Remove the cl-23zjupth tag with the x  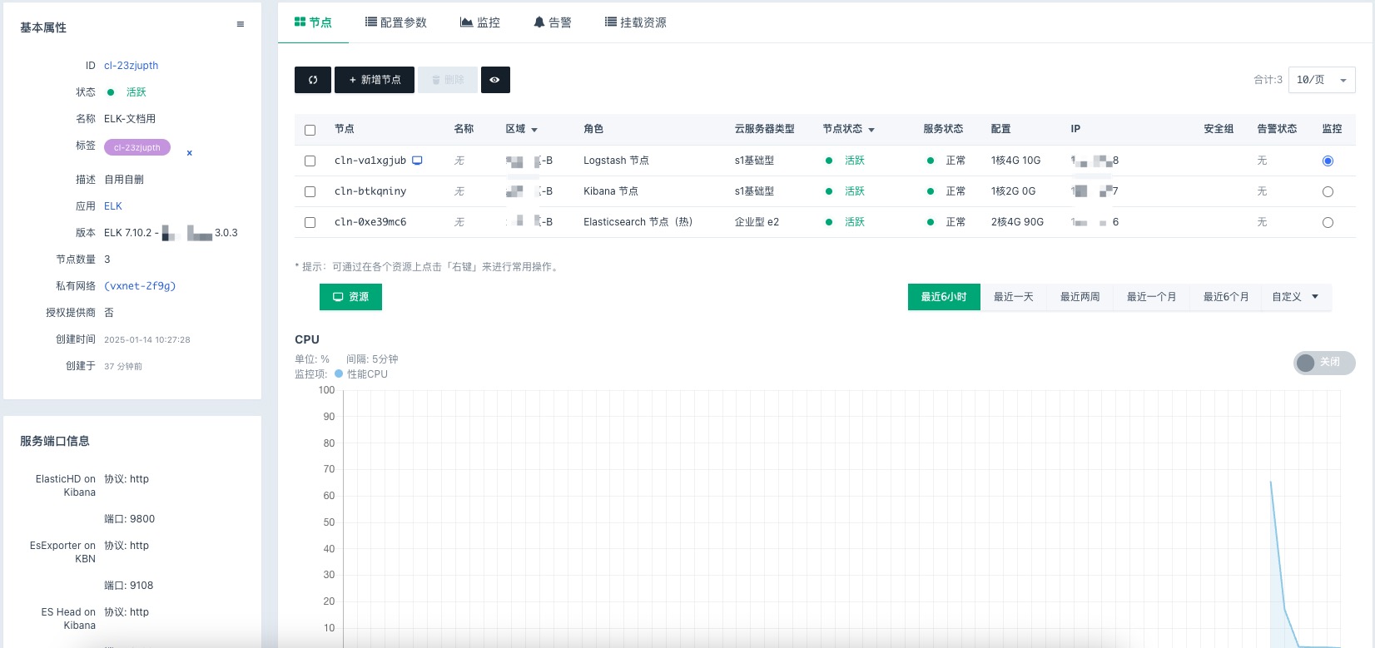(x=190, y=153)
